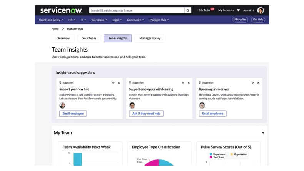The width and height of the screenshot is (304, 171).
Task: Click Ask if they need help button
Action: [x=146, y=114]
